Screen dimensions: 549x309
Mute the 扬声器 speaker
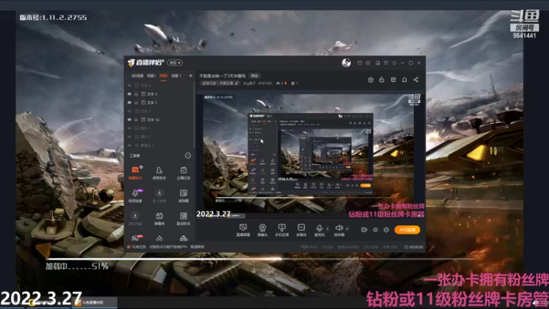tap(338, 230)
